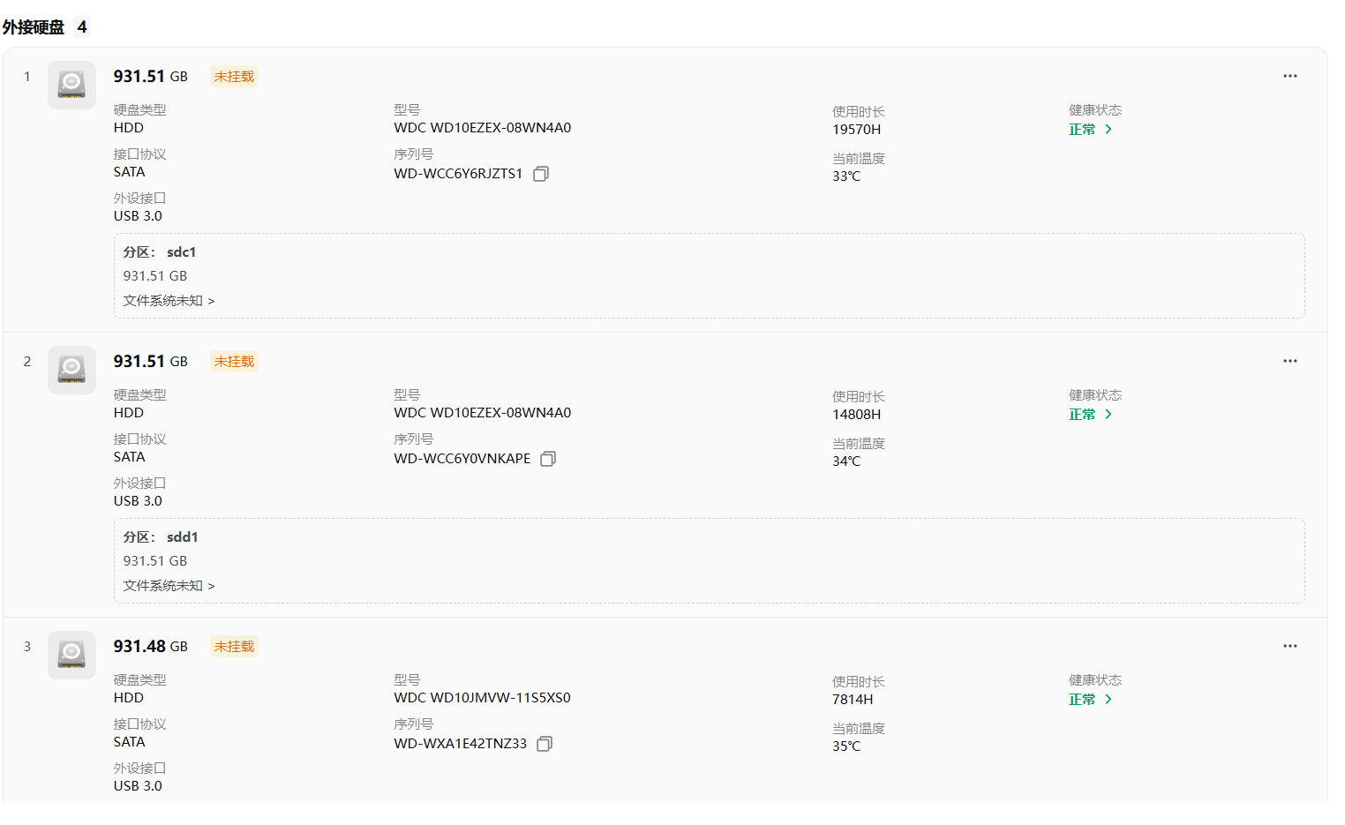The height and width of the screenshot is (825, 1345).
Task: Click the first hard disk drive icon
Action: coord(71,85)
